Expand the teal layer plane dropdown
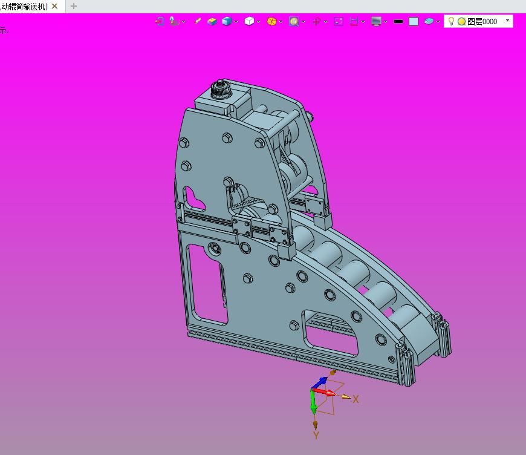 (438, 22)
